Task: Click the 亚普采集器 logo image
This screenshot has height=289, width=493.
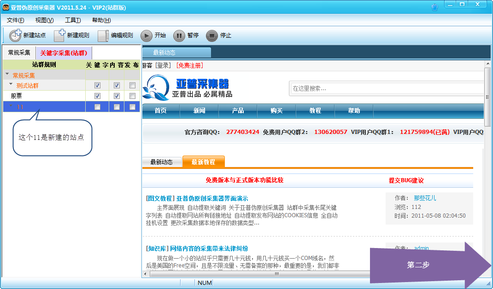Action: pos(188,87)
